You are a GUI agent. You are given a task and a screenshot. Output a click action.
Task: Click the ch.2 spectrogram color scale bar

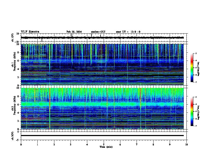point(192,111)
